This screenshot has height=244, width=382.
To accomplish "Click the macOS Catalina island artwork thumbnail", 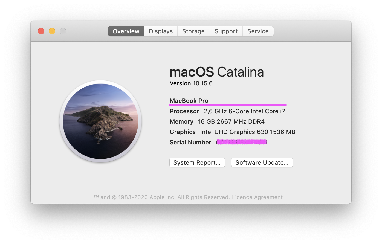I will [101, 121].
